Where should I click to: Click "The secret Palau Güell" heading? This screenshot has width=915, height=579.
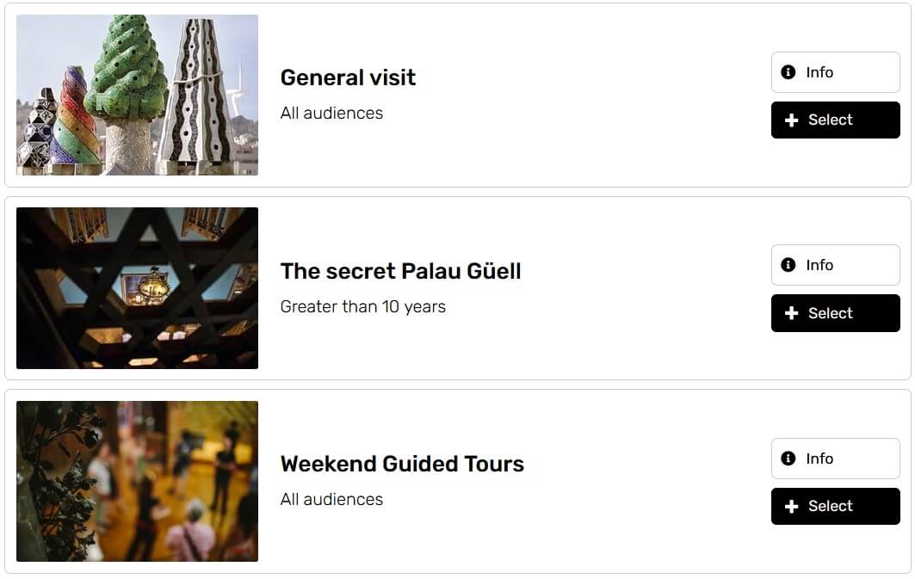point(400,271)
